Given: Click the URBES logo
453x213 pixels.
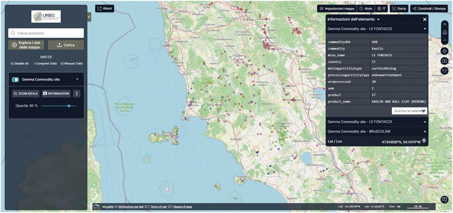Looking at the screenshot, I should pos(46,17).
